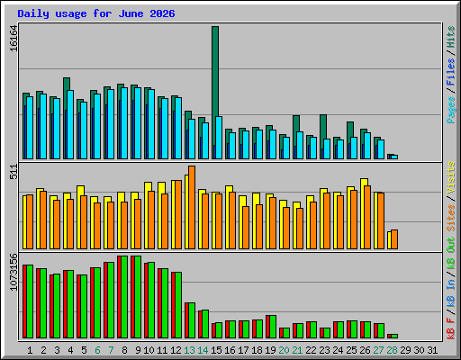The height and width of the screenshot is (360, 461).
Task: Click the green kB bar for day 19
Action: [273, 327]
